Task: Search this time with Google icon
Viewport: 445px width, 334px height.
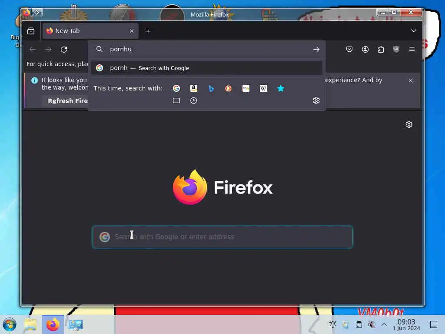Action: point(176,88)
